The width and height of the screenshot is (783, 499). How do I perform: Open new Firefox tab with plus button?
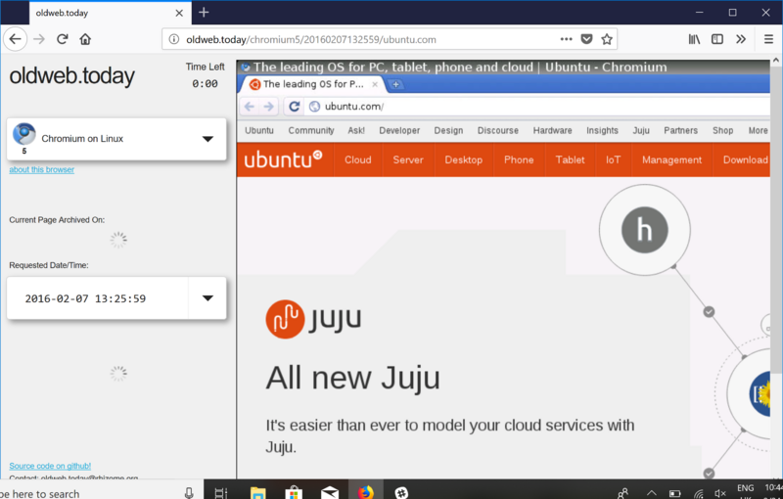point(204,13)
